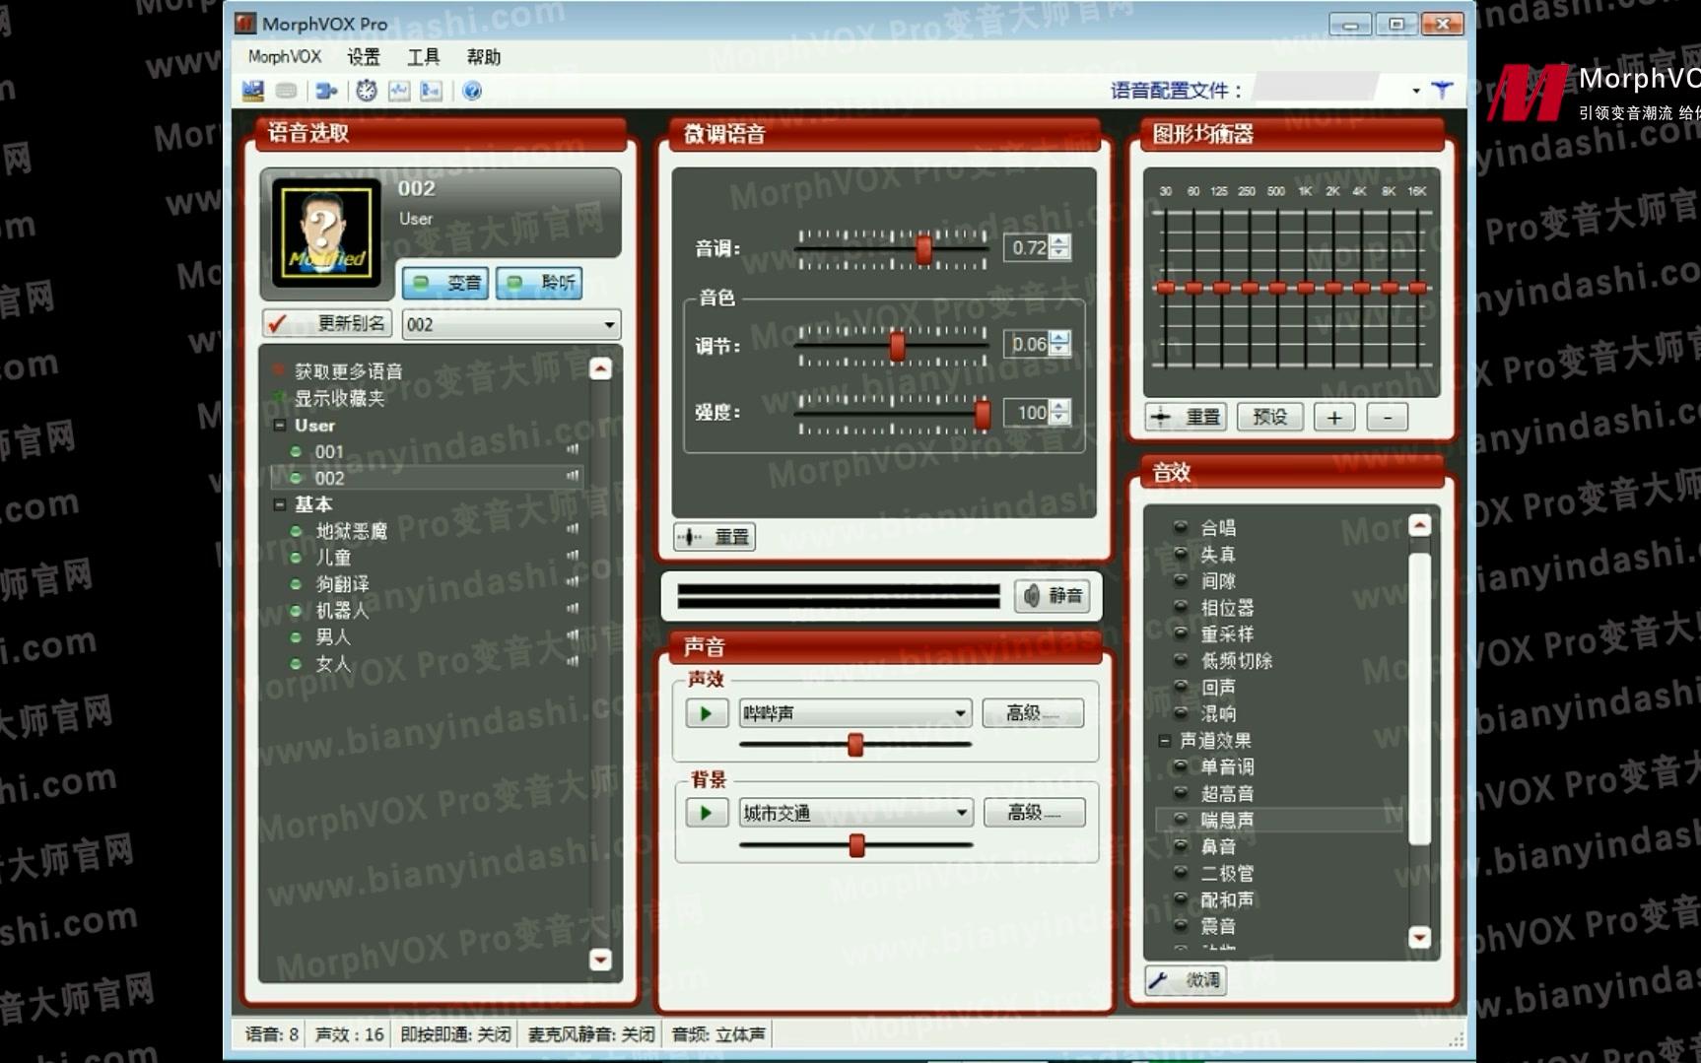1701x1063 pixels.
Task: Click the alarm clock toolbar icon
Action: point(367,91)
